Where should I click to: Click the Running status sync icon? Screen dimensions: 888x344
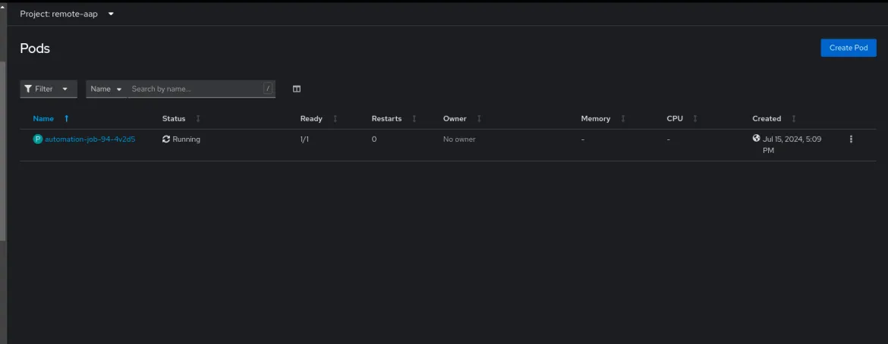(x=166, y=139)
